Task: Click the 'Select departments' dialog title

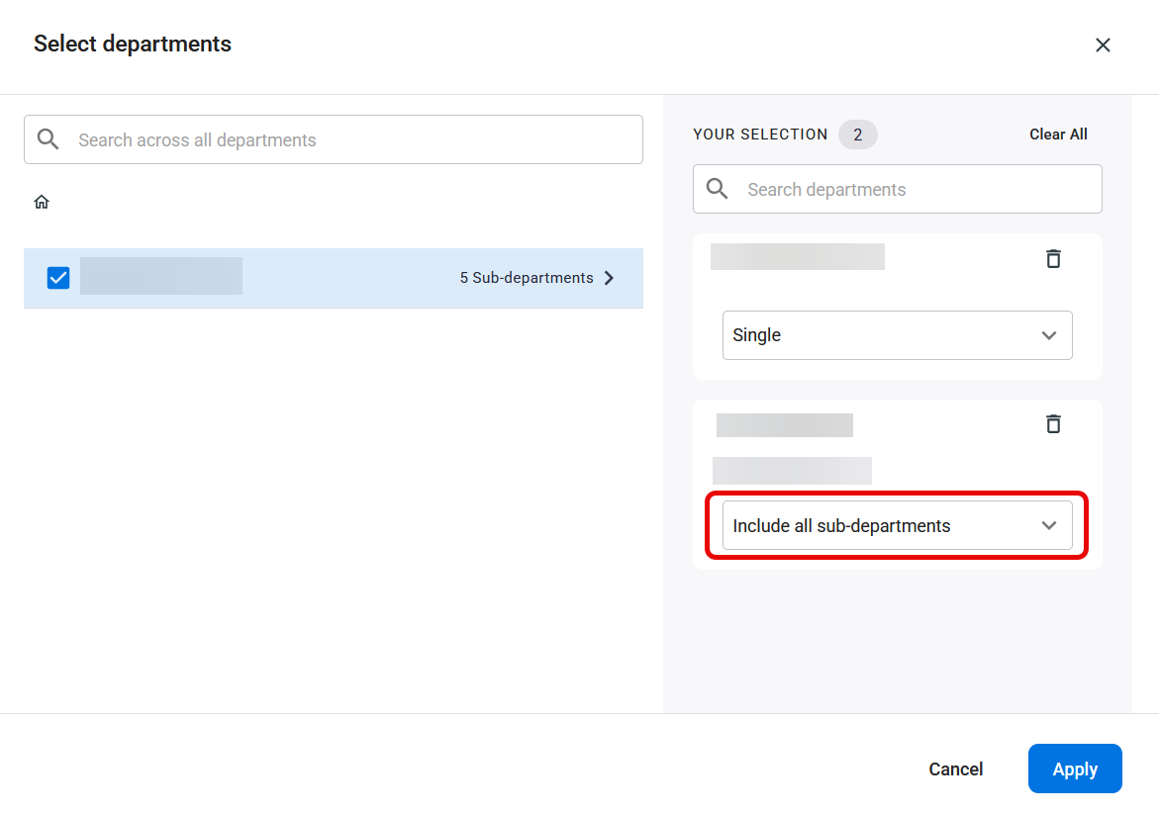Action: click(x=133, y=44)
